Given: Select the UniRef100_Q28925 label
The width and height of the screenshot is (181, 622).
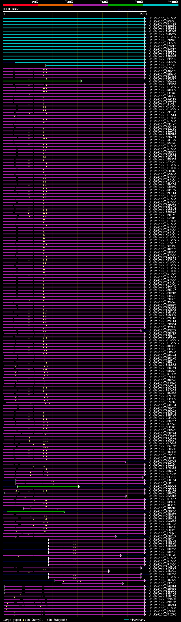Looking at the screenshot, I should pyautogui.click(x=162, y=305).
